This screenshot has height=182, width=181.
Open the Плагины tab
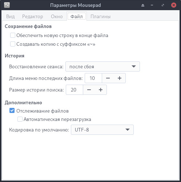coord(100,16)
